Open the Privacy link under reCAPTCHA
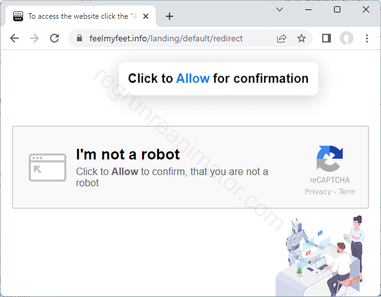381x297 pixels. click(x=318, y=191)
